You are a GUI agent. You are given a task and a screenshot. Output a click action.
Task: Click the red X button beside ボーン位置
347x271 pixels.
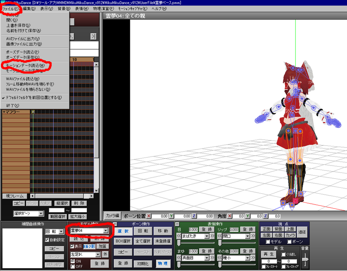(x=149, y=216)
